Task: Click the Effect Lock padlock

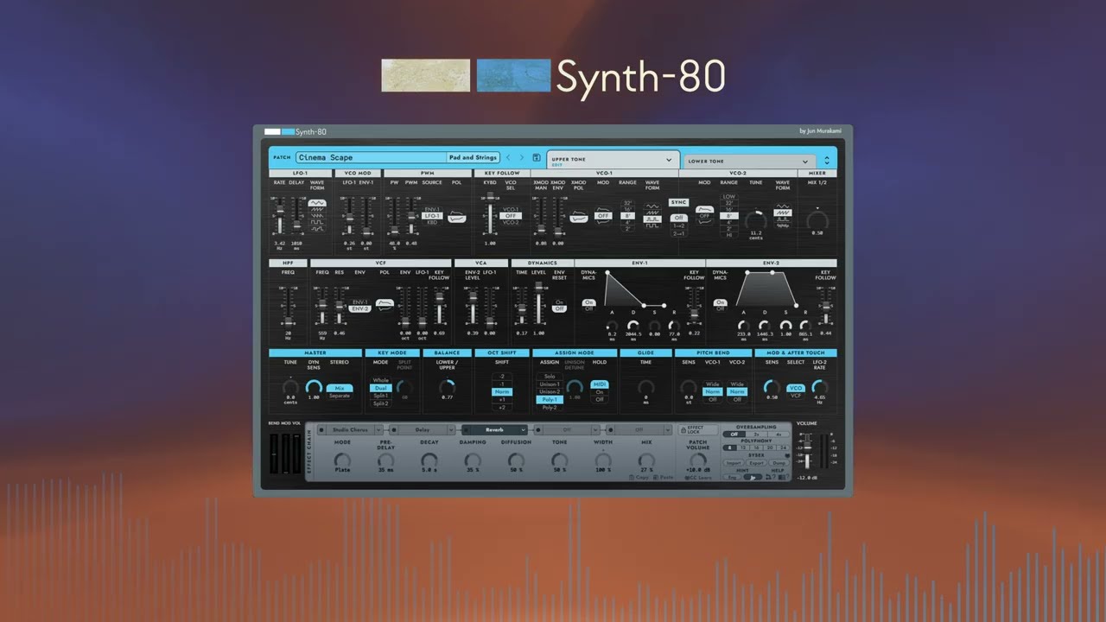Action: click(x=683, y=430)
